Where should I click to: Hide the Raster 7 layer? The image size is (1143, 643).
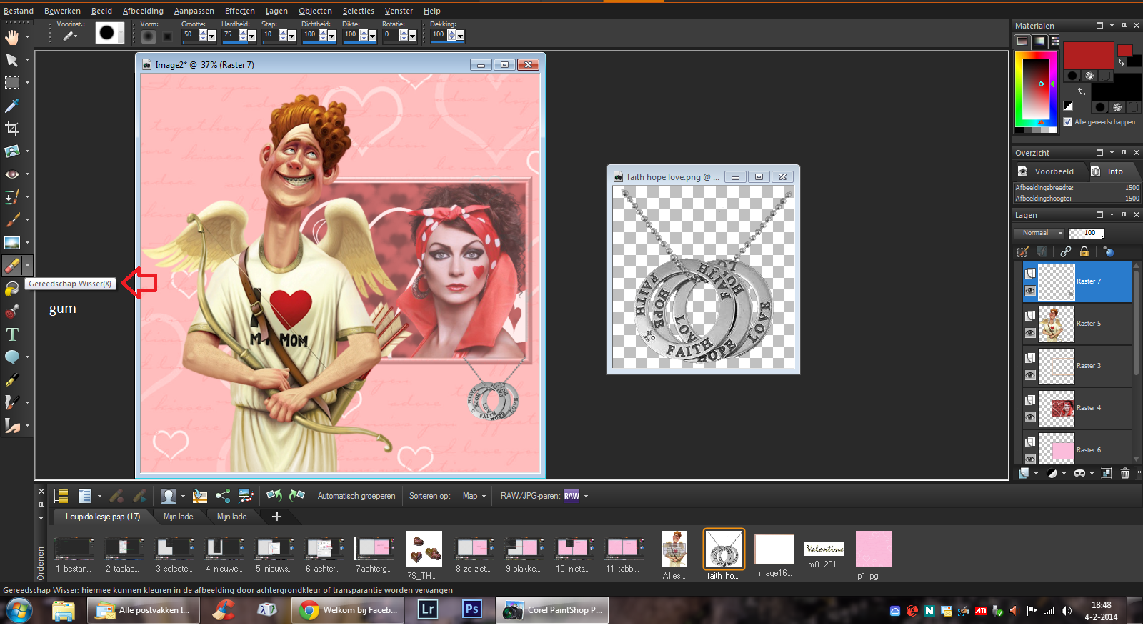(1030, 291)
